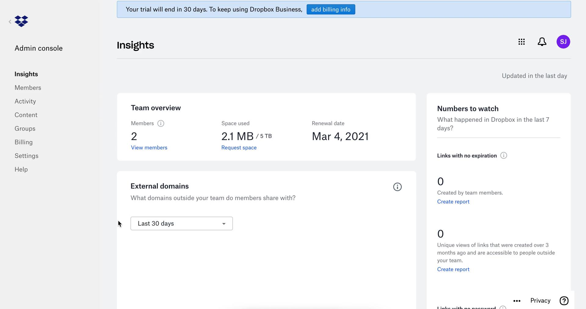Open Settings in the sidebar
The image size is (586, 309).
[27, 156]
